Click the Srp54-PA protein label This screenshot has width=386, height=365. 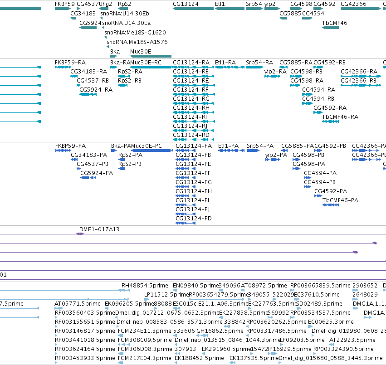click(x=260, y=146)
